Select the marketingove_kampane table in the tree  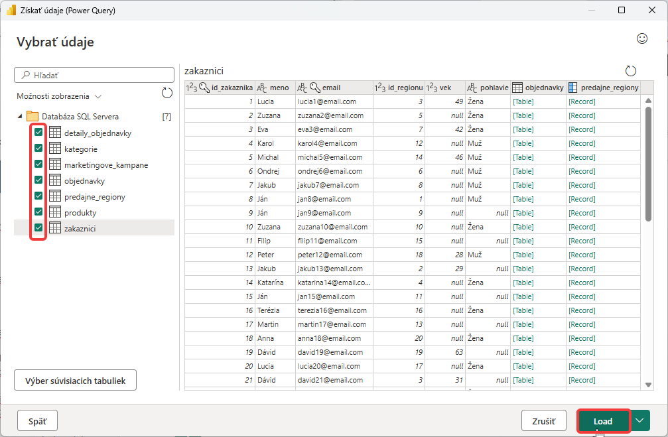coord(106,165)
